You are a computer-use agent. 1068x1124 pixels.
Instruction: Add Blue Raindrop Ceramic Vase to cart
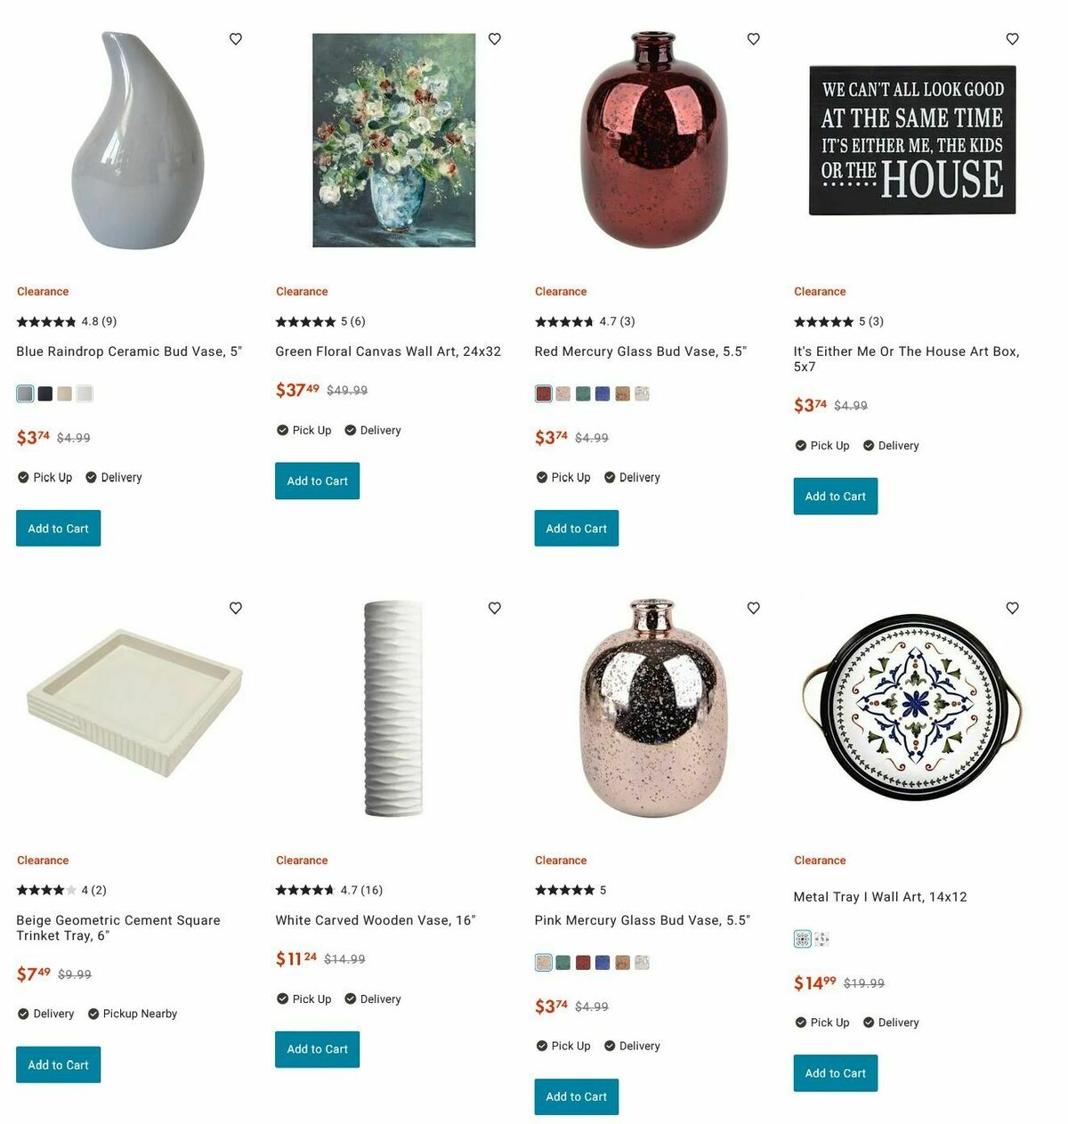[59, 528]
